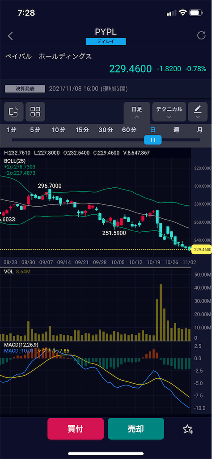Viewport: 212px width, 459px height.
Task: Click the earnings date 2021/11/08 16:00
Action: click(x=74, y=89)
